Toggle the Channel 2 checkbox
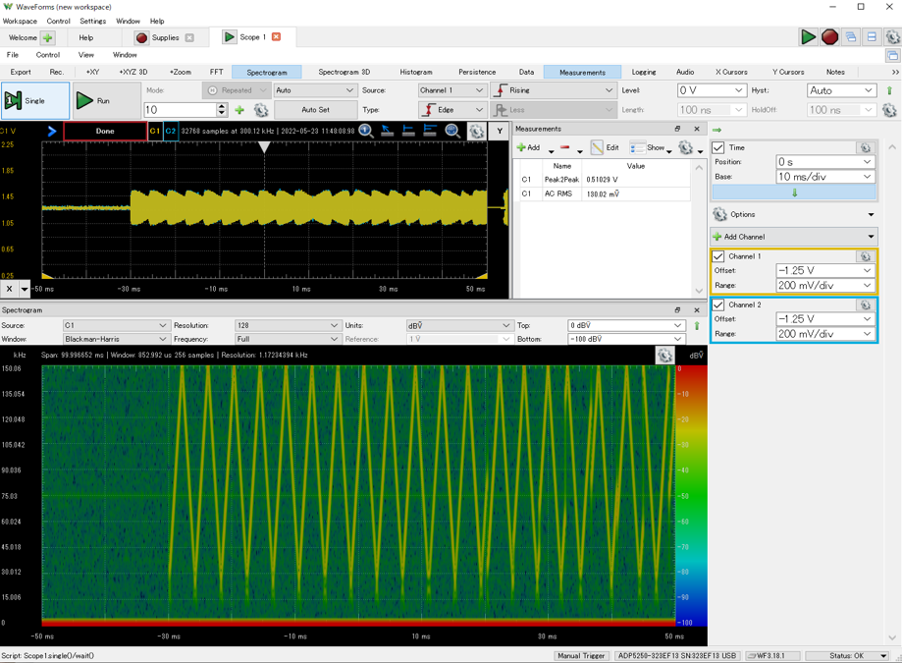The height and width of the screenshot is (663, 902). pyautogui.click(x=718, y=305)
